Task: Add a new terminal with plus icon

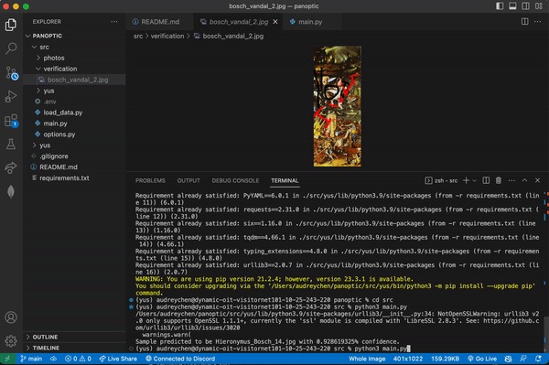Action: pos(466,180)
